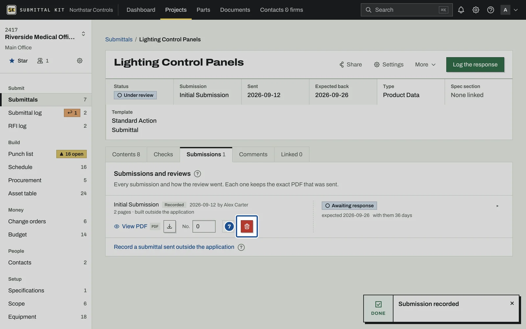
Task: Focus the Search box
Action: click(x=406, y=10)
